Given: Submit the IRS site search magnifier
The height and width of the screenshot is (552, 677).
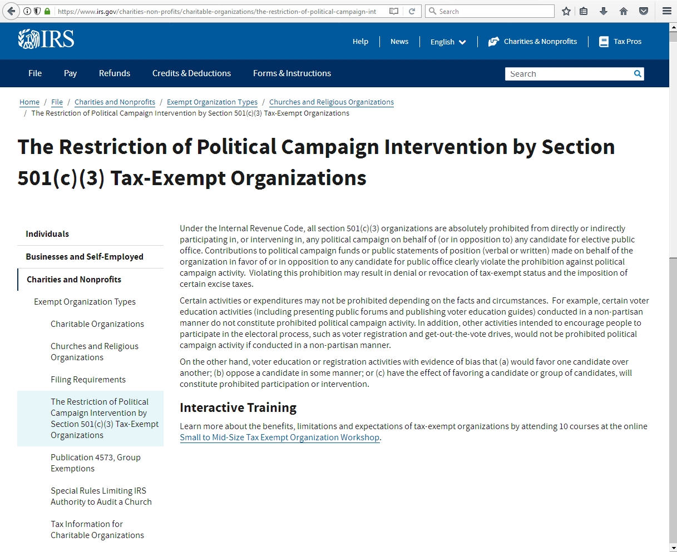Looking at the screenshot, I should [x=638, y=73].
